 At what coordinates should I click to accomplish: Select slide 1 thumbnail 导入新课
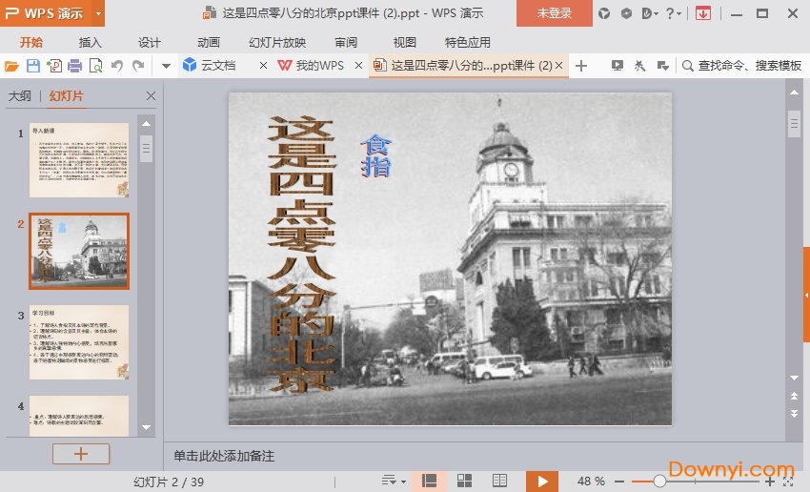point(79,160)
